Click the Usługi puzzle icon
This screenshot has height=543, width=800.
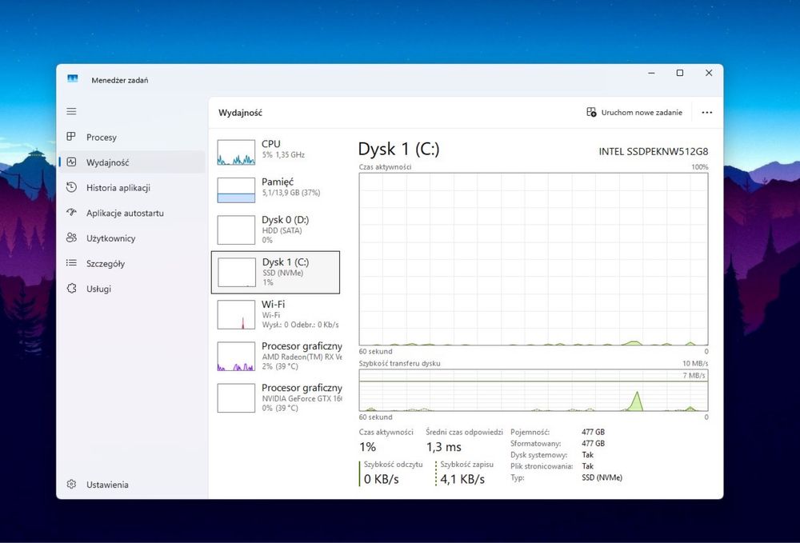coord(71,288)
